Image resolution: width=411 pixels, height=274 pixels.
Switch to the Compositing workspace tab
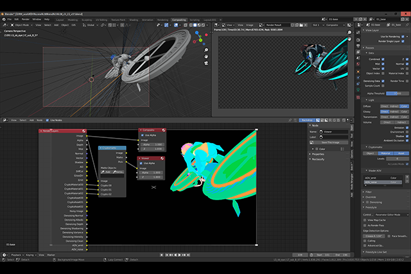[x=179, y=20]
